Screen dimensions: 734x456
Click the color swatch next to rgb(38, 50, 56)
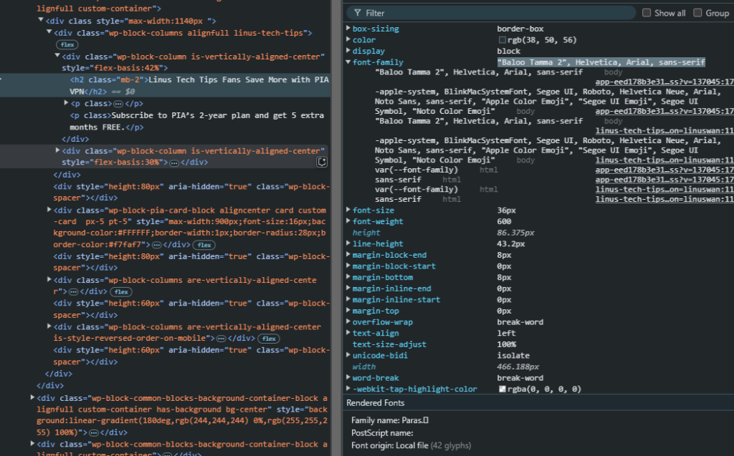[502, 41]
